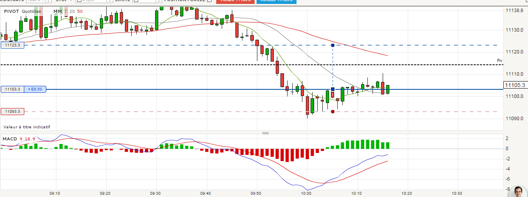Click the current price tag 11105.3
This screenshot has width=528, height=197.
[x=515, y=85]
